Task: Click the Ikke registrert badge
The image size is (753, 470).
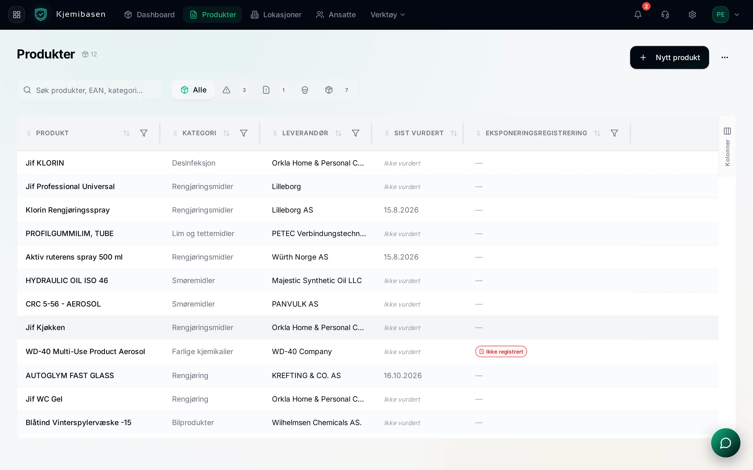Action: 501,351
